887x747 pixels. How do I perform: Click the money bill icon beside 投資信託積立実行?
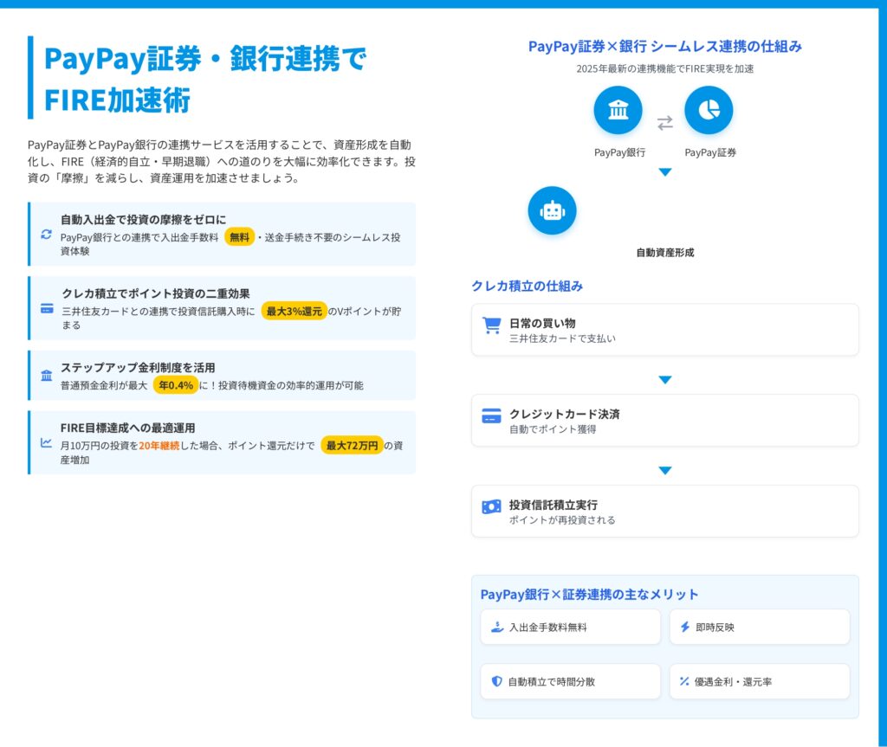tap(491, 507)
